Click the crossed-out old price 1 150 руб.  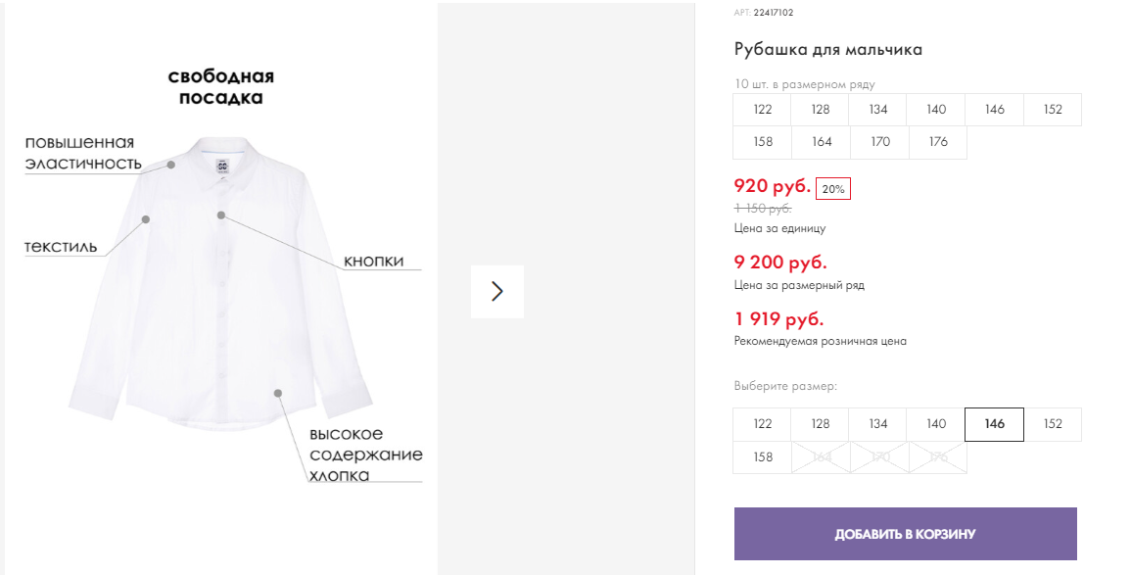[763, 209]
